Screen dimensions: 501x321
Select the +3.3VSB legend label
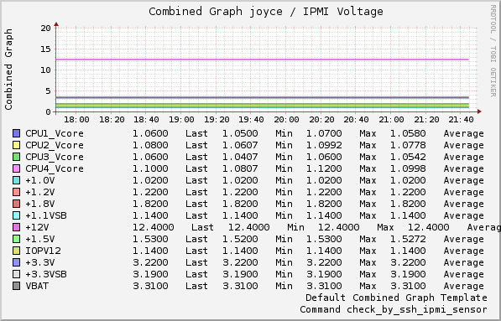point(46,274)
